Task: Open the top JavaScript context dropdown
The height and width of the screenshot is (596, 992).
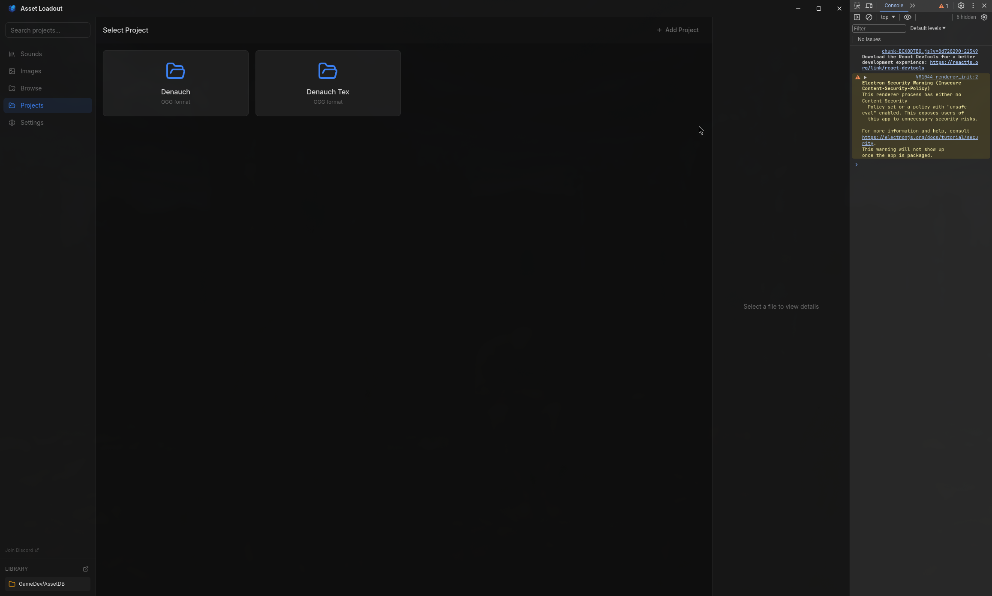Action: click(888, 17)
